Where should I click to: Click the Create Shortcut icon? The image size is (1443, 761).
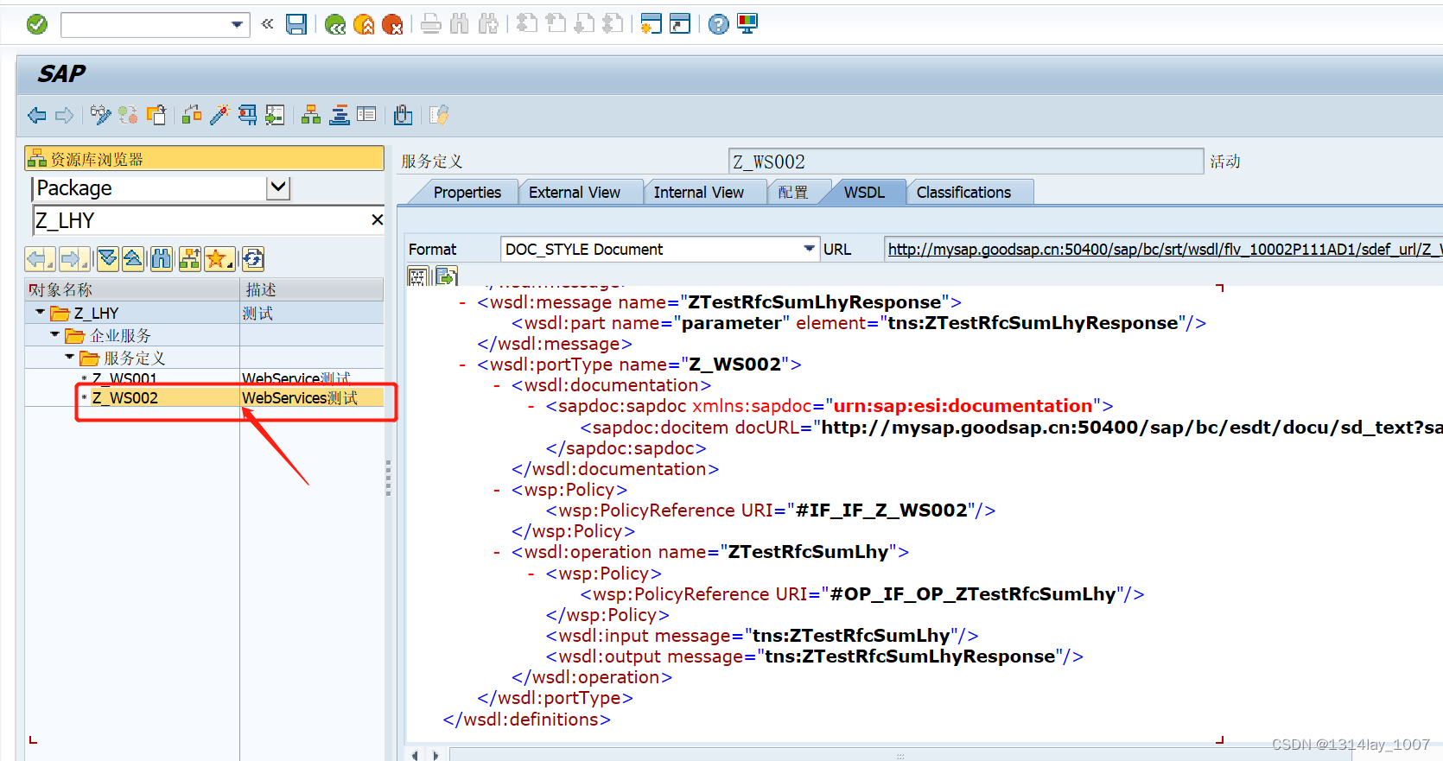point(680,24)
